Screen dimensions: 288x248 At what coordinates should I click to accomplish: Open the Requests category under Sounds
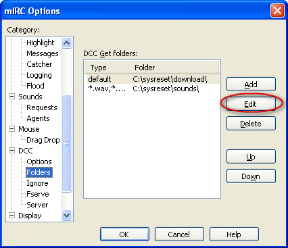click(42, 107)
